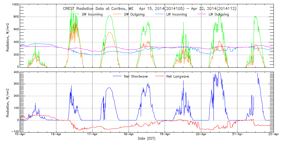Click the LW Incoming legend label
Image resolution: width=282 pixels, height=141 pixels.
176,14
